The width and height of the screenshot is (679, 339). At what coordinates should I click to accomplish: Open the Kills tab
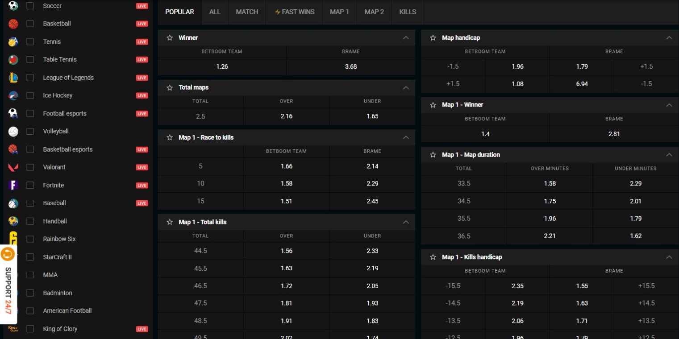[x=408, y=12]
